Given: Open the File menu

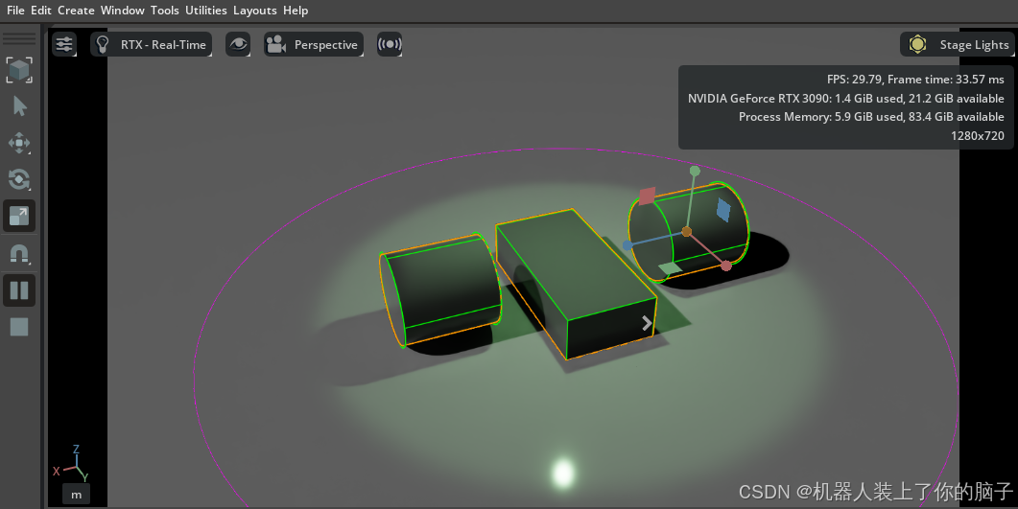Looking at the screenshot, I should click(15, 11).
